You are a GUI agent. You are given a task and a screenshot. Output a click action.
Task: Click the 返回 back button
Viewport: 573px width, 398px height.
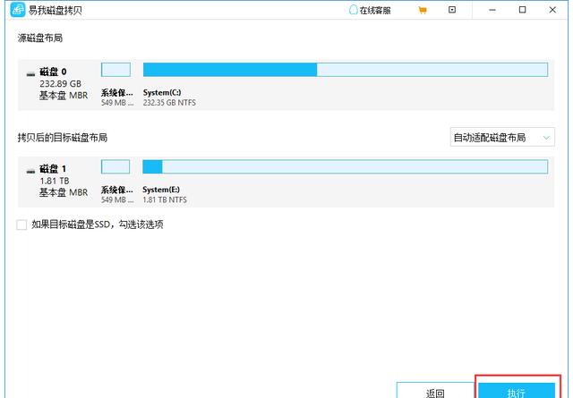pos(434,392)
